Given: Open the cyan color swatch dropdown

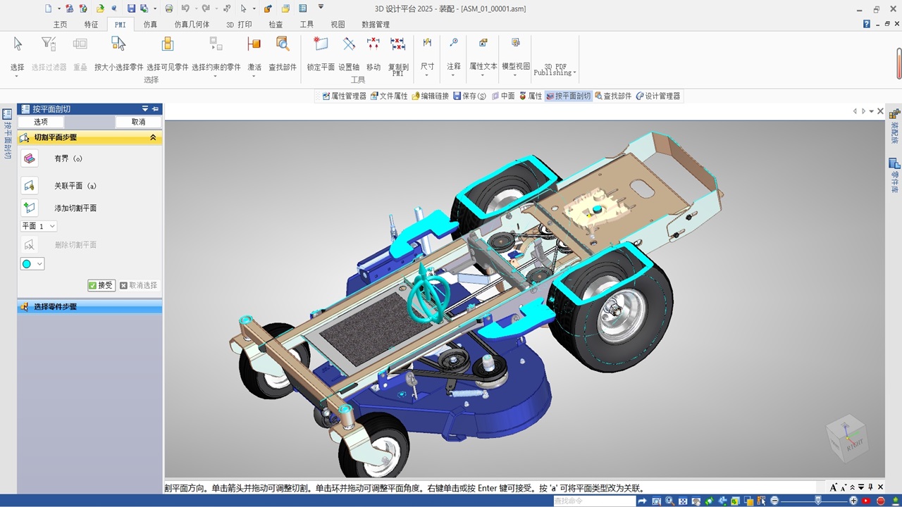Looking at the screenshot, I should click(x=32, y=264).
